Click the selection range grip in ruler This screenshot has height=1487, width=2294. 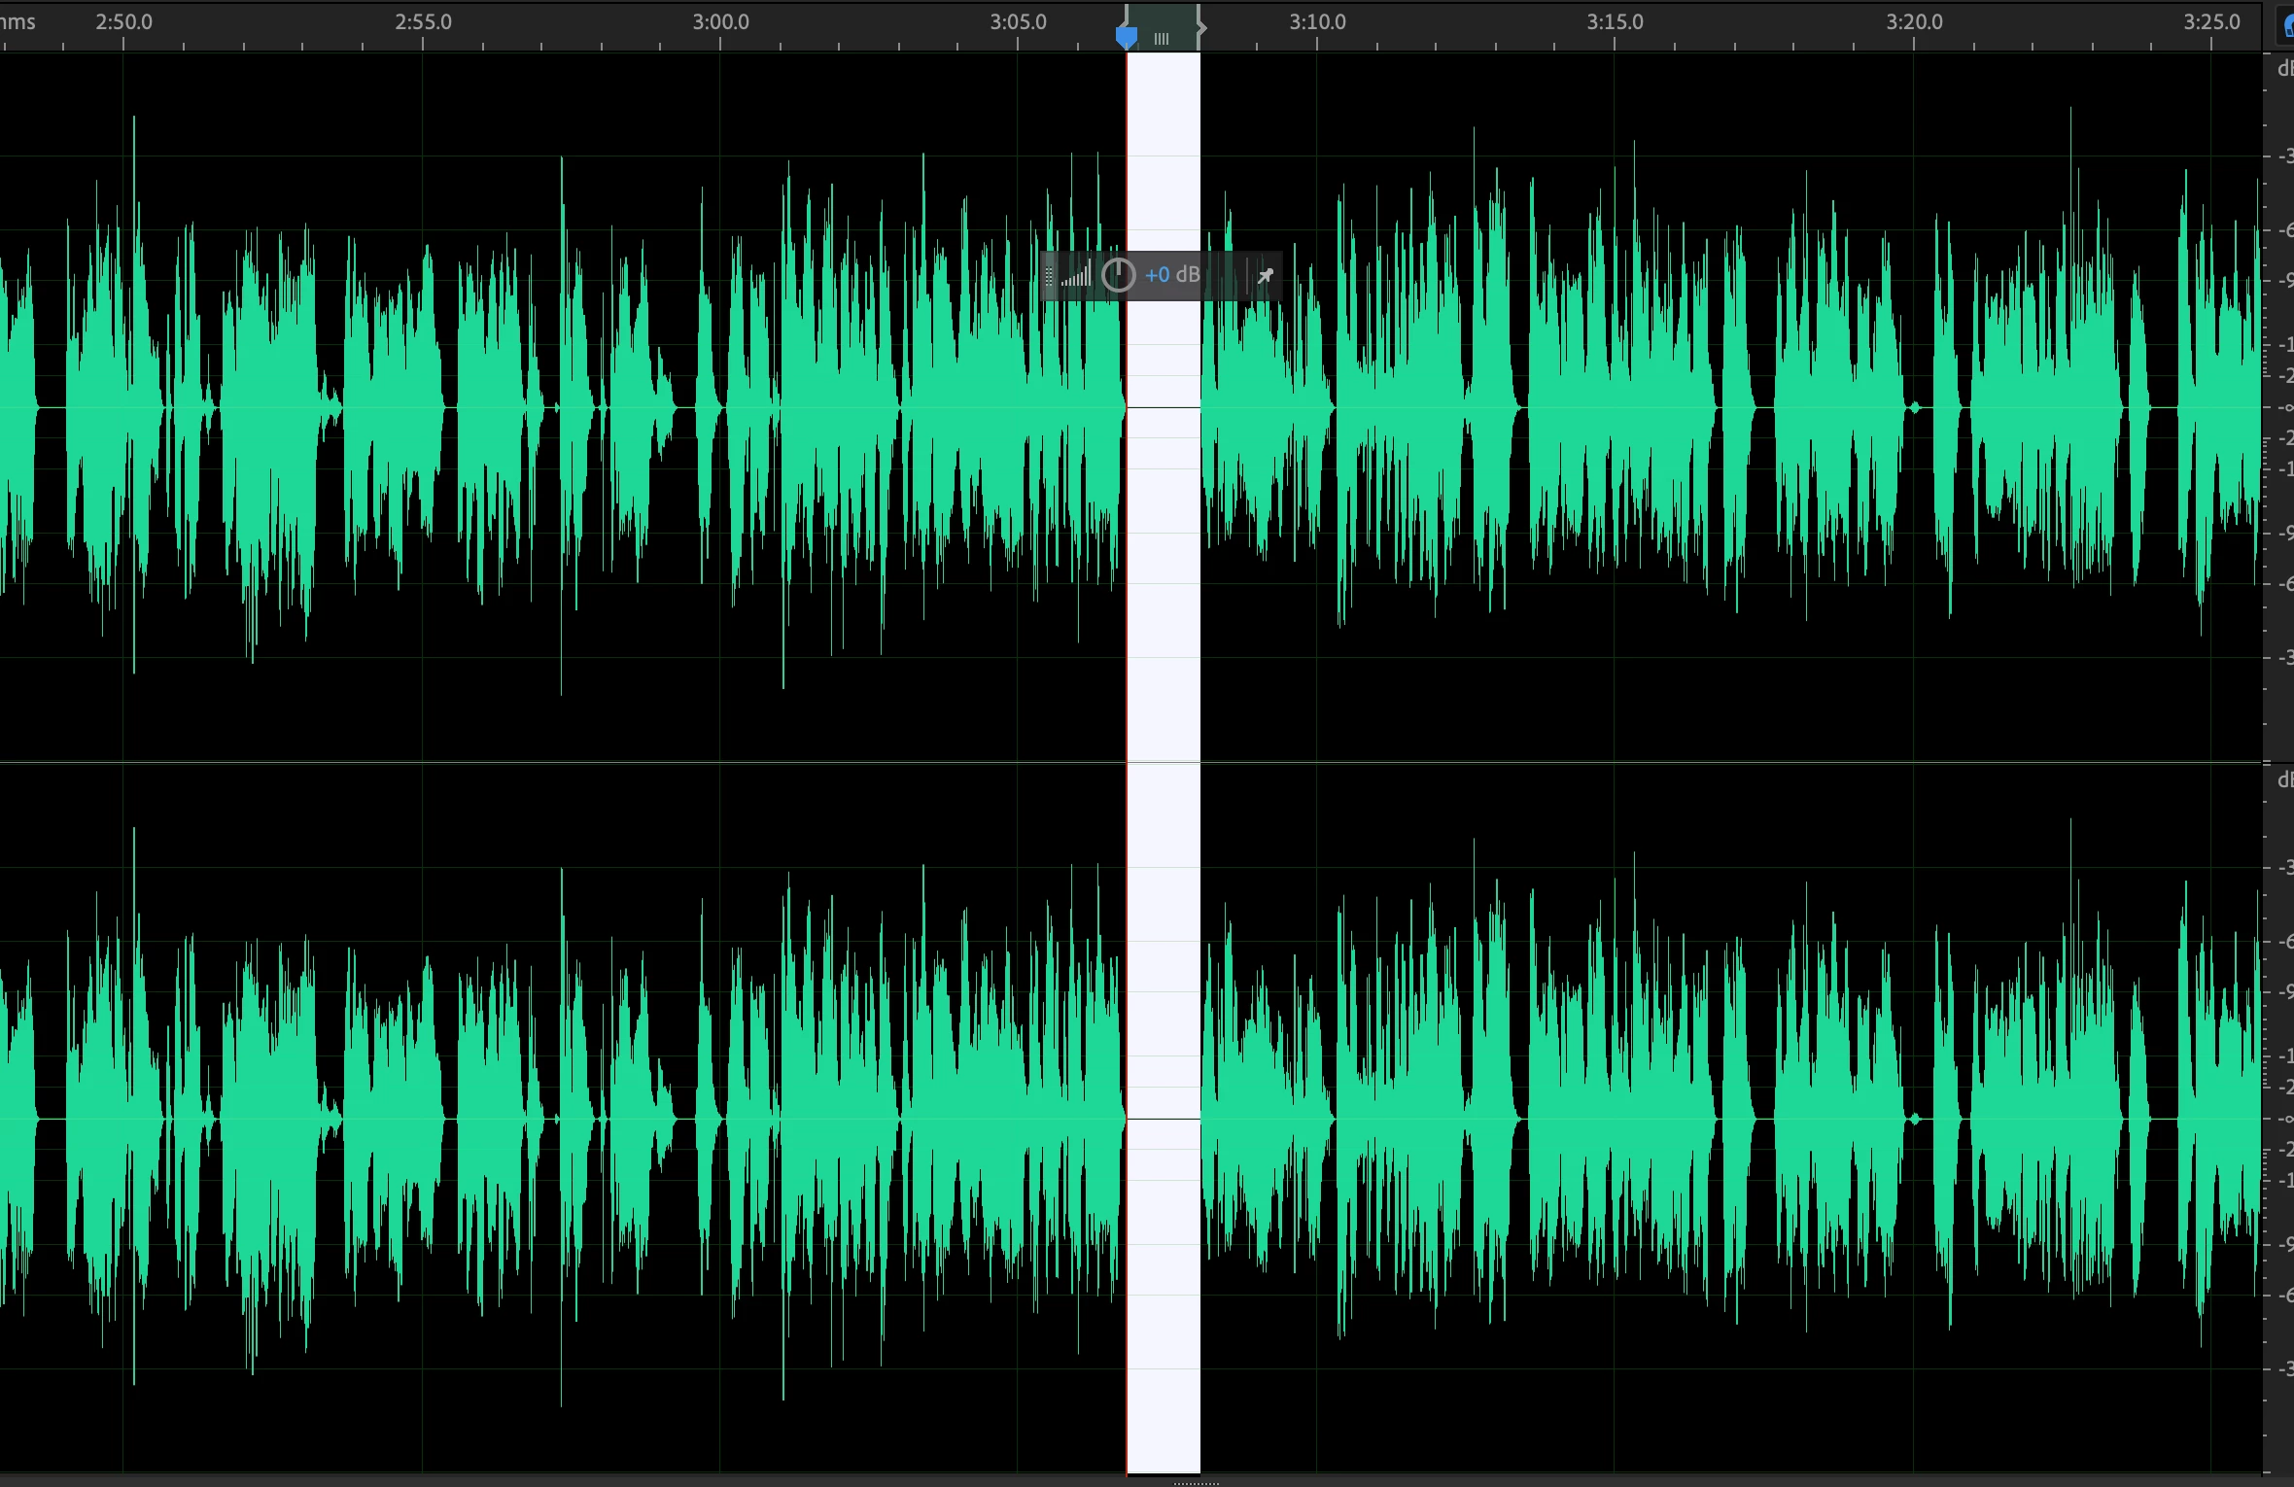point(1162,39)
